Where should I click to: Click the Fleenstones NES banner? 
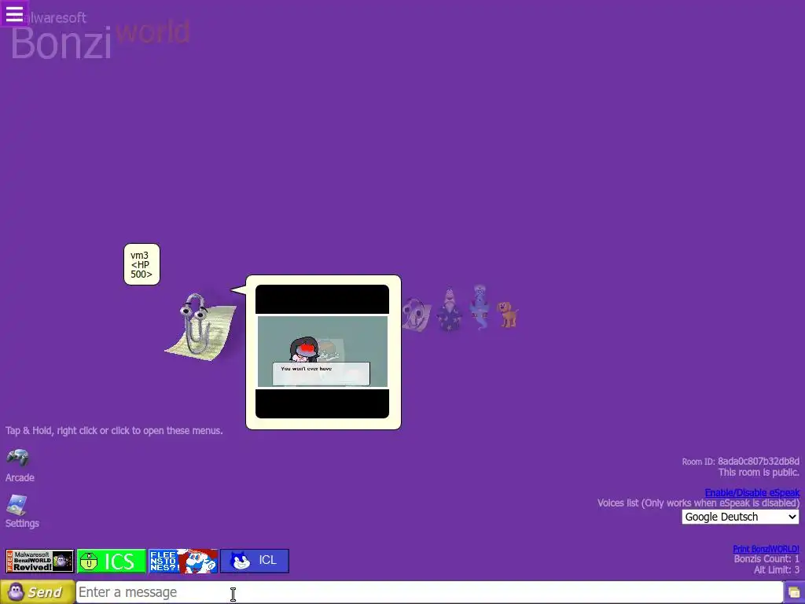point(182,561)
